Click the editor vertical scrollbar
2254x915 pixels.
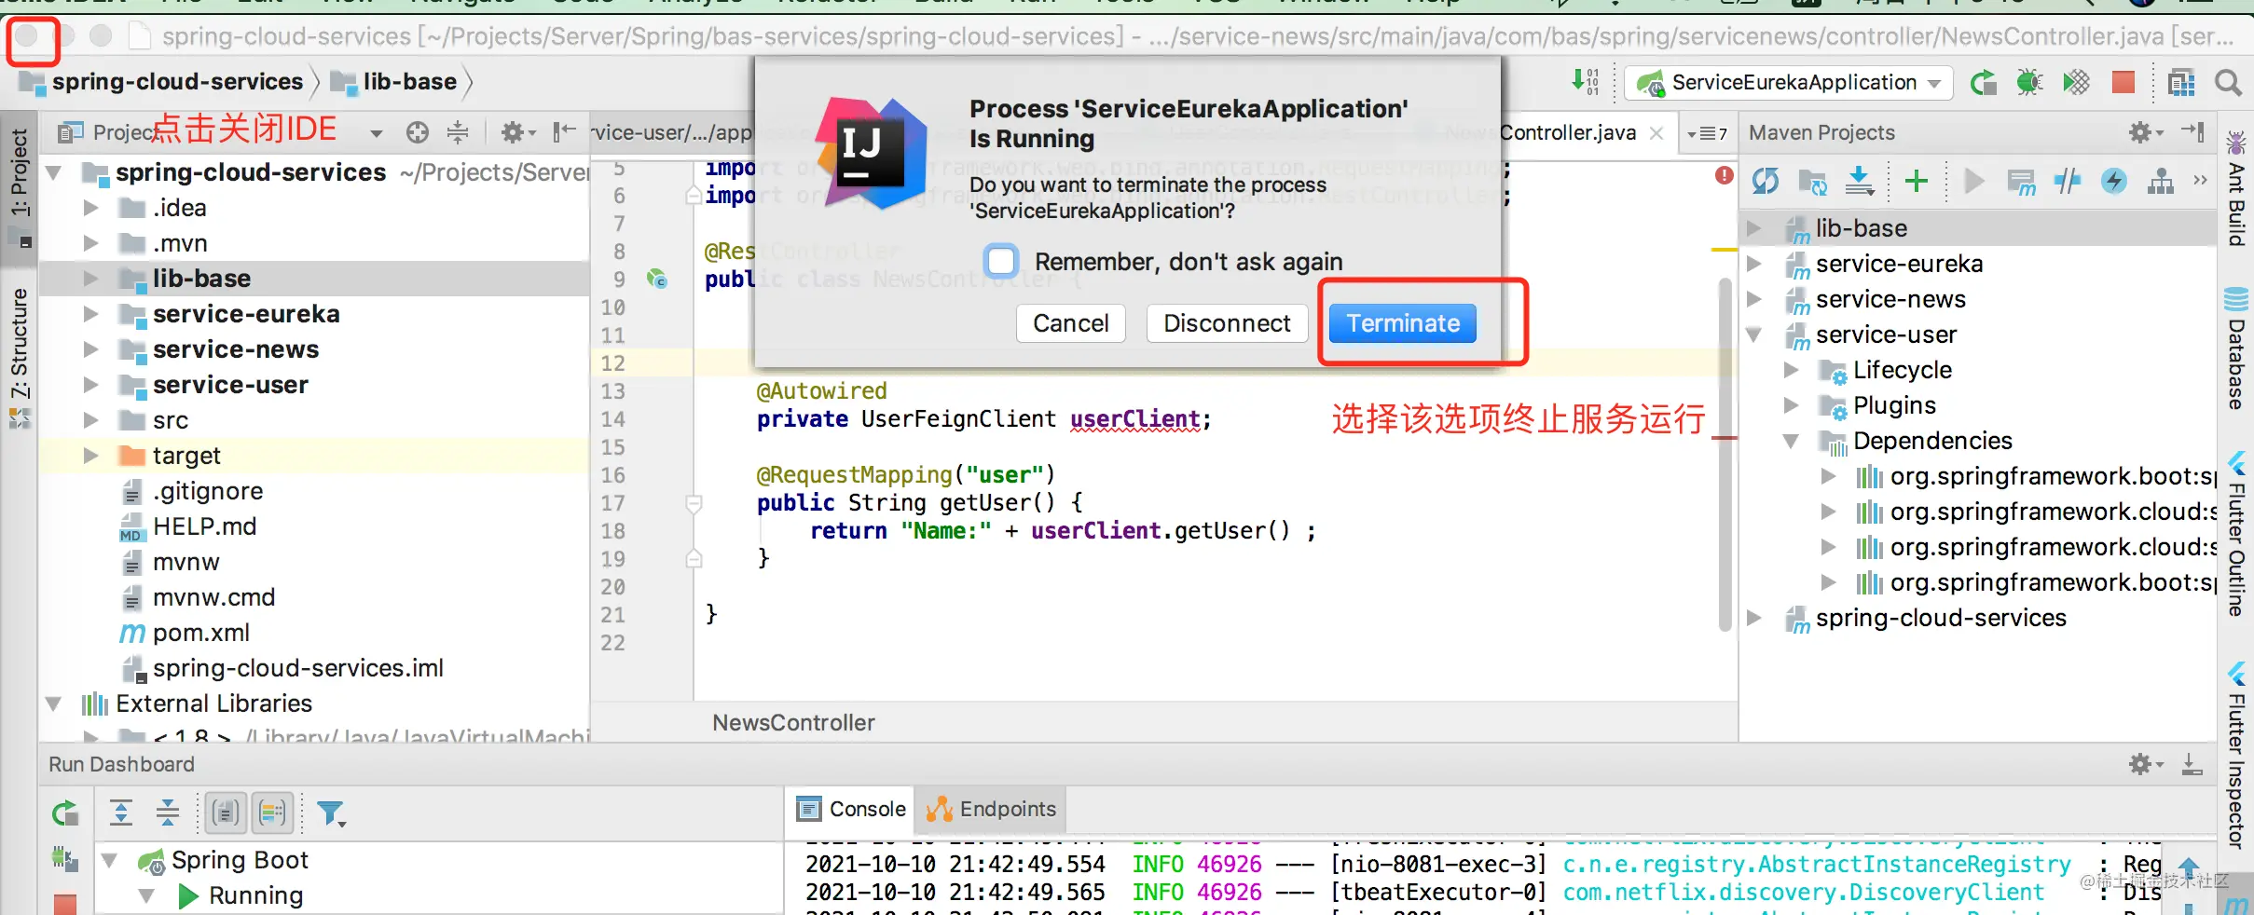tap(1725, 455)
